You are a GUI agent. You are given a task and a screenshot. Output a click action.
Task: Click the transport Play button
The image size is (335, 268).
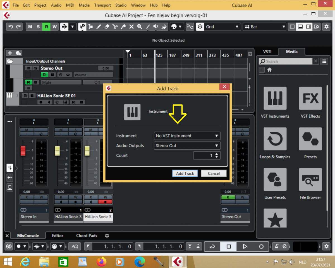[x=245, y=246]
